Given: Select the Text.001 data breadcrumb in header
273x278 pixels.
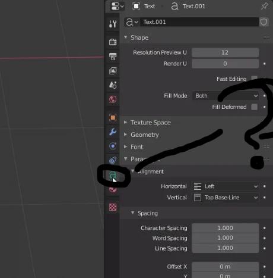Looking at the screenshot, I should [x=188, y=7].
